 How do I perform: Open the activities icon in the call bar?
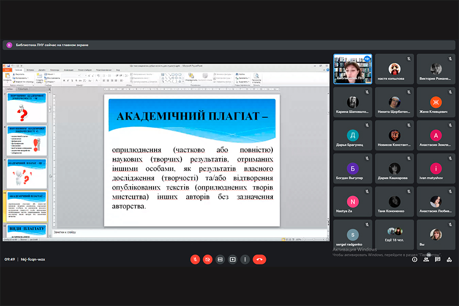[x=449, y=259]
